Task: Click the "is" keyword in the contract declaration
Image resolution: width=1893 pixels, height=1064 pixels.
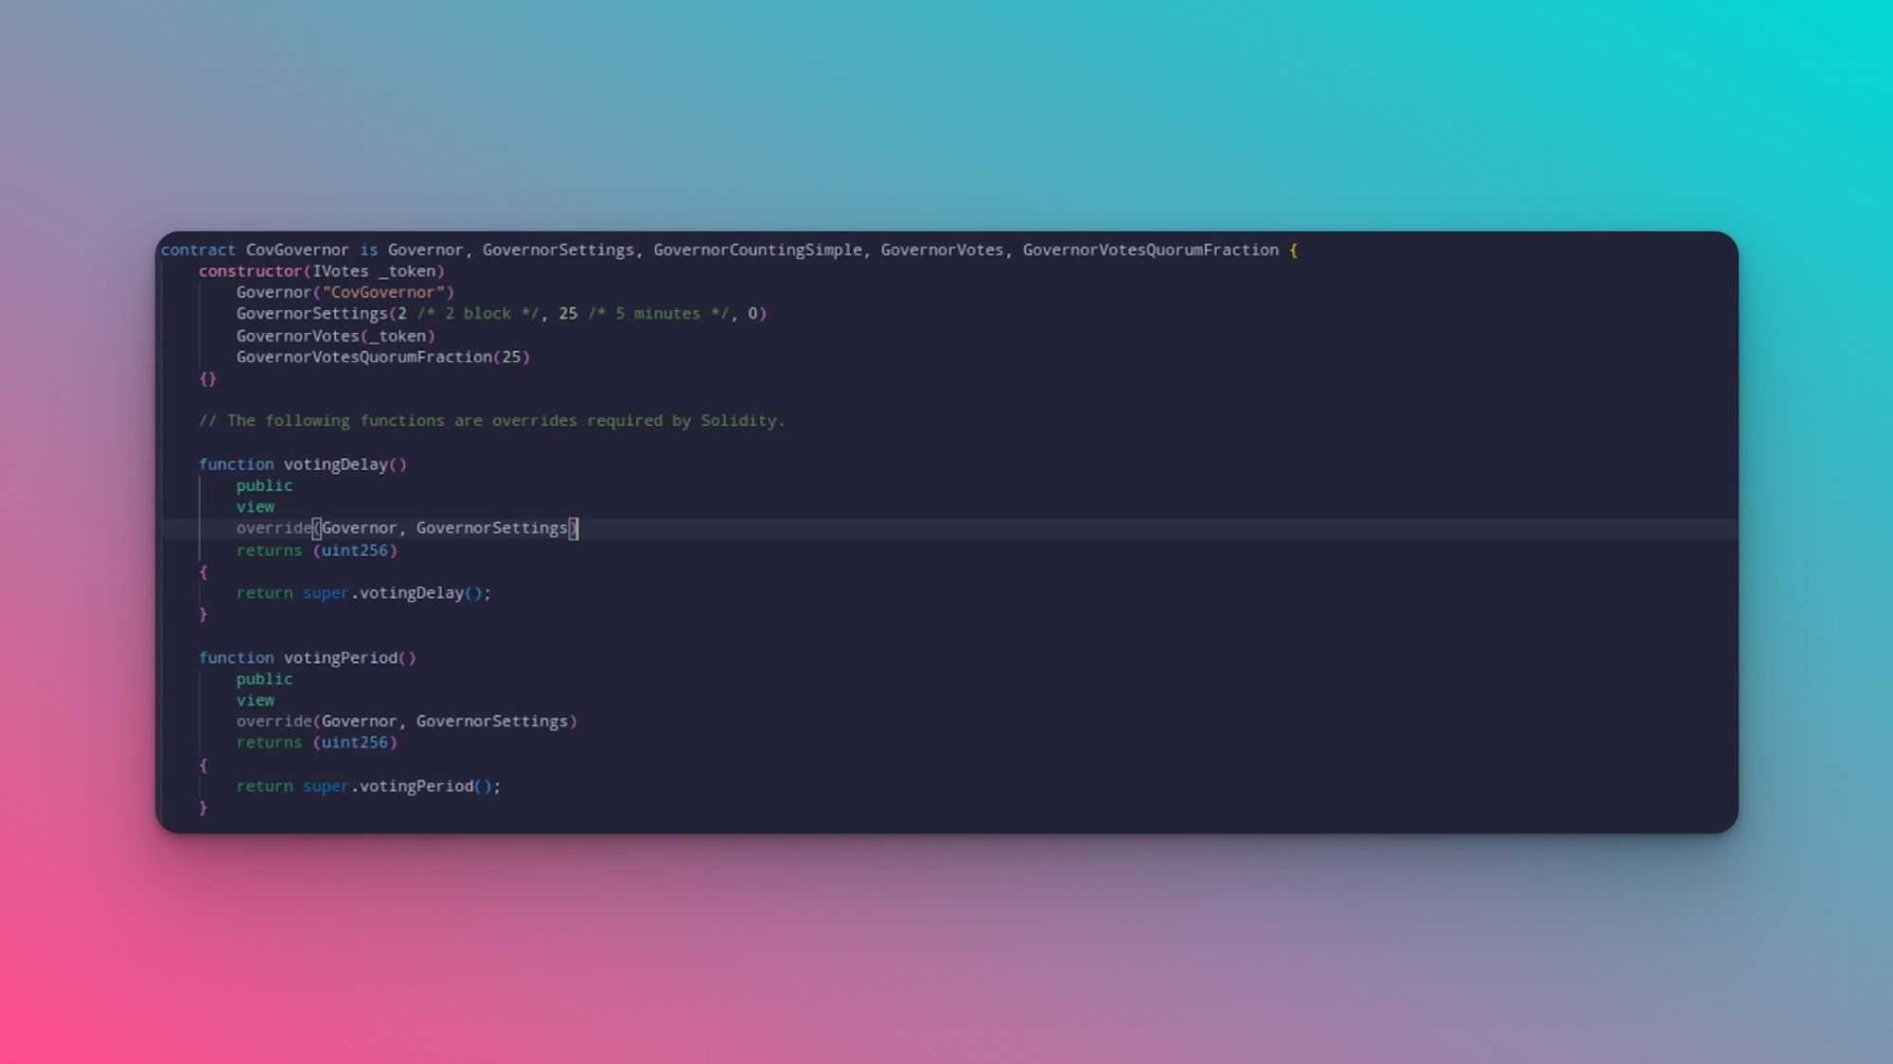Action: [368, 250]
